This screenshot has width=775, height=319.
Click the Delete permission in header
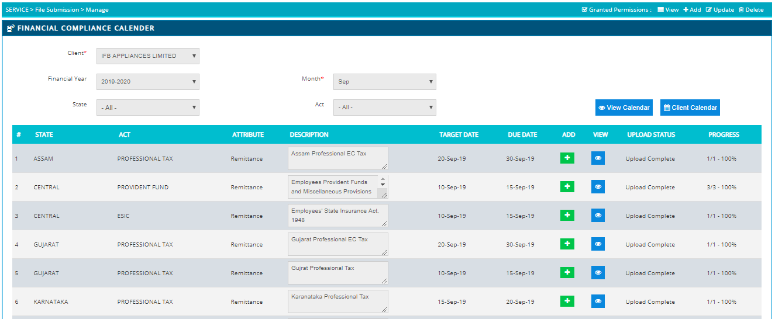tap(751, 10)
